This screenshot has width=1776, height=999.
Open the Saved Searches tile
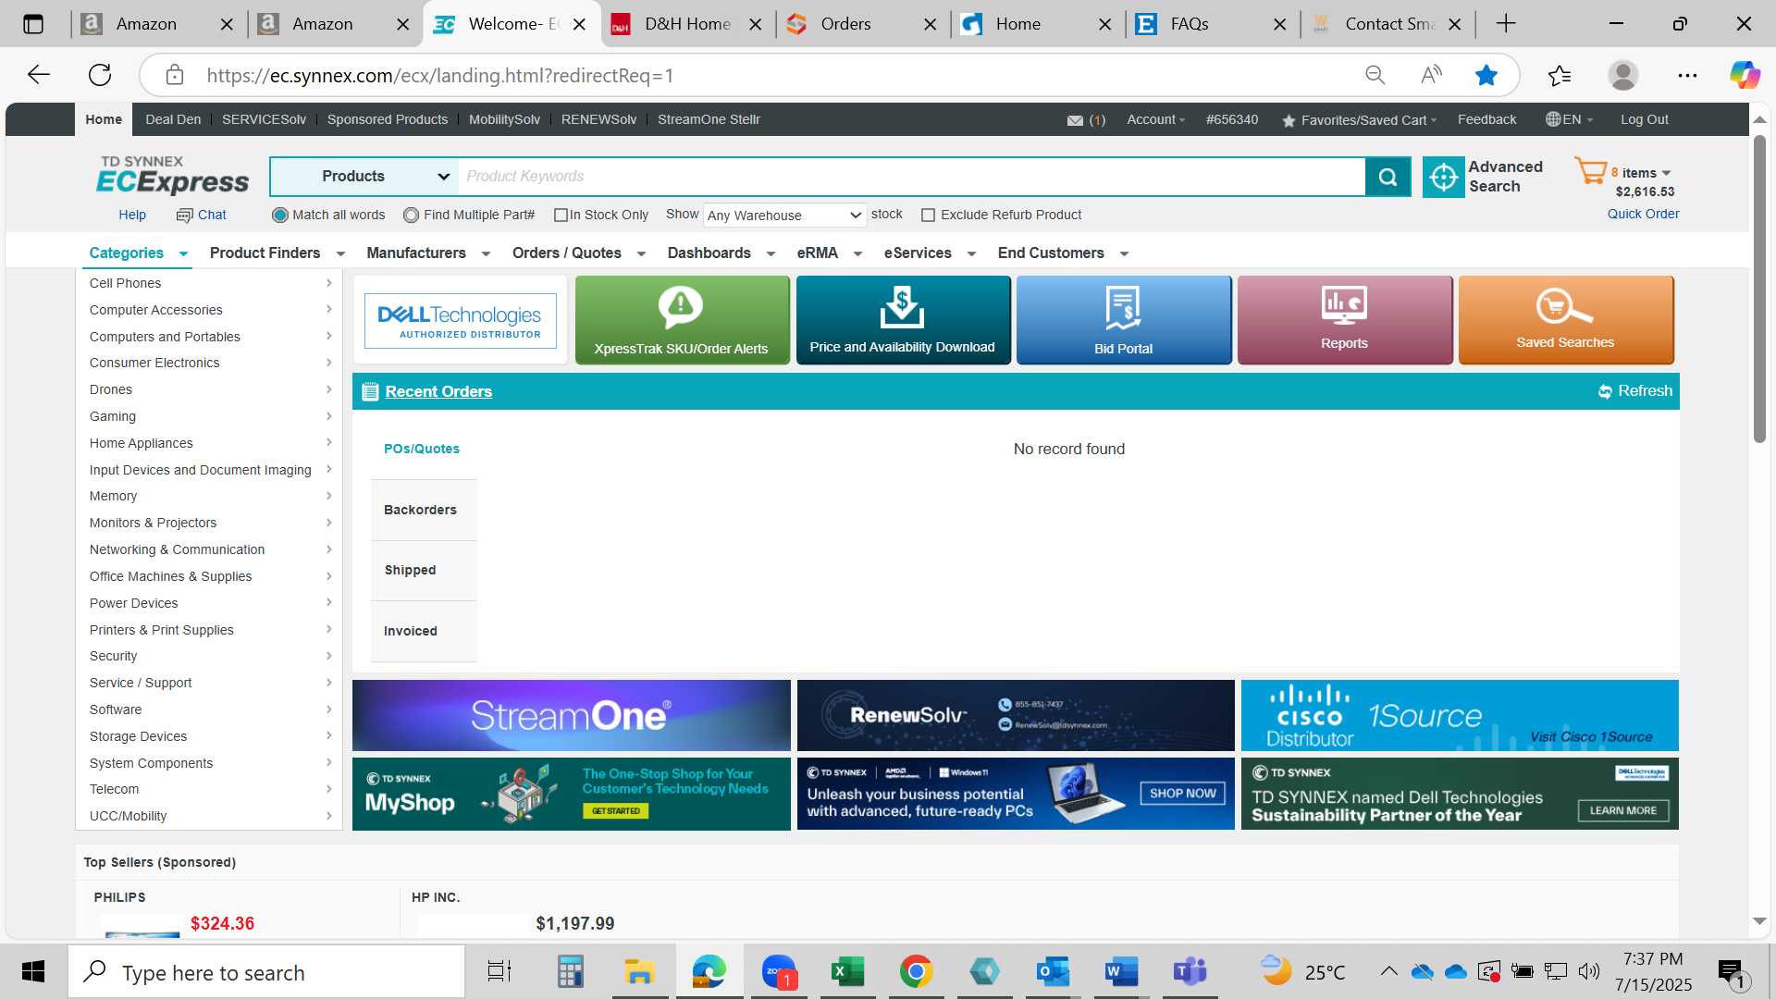tap(1565, 320)
